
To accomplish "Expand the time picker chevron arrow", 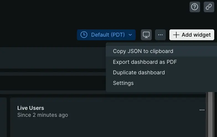I will pos(130,35).
